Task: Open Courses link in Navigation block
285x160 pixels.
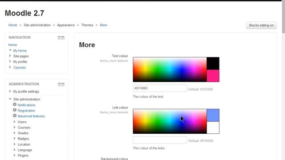Action: pyautogui.click(x=20, y=68)
